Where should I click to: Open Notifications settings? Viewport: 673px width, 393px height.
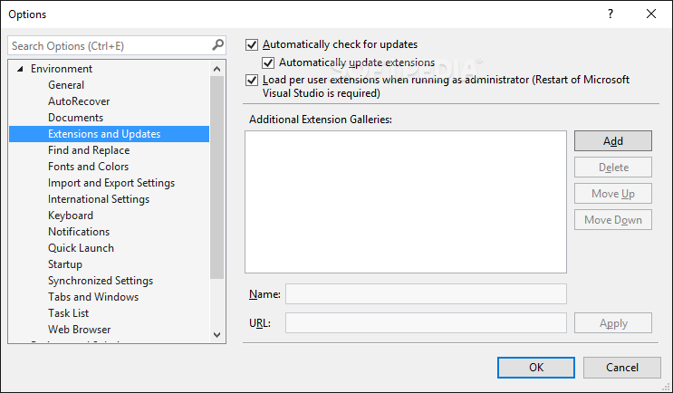point(79,232)
